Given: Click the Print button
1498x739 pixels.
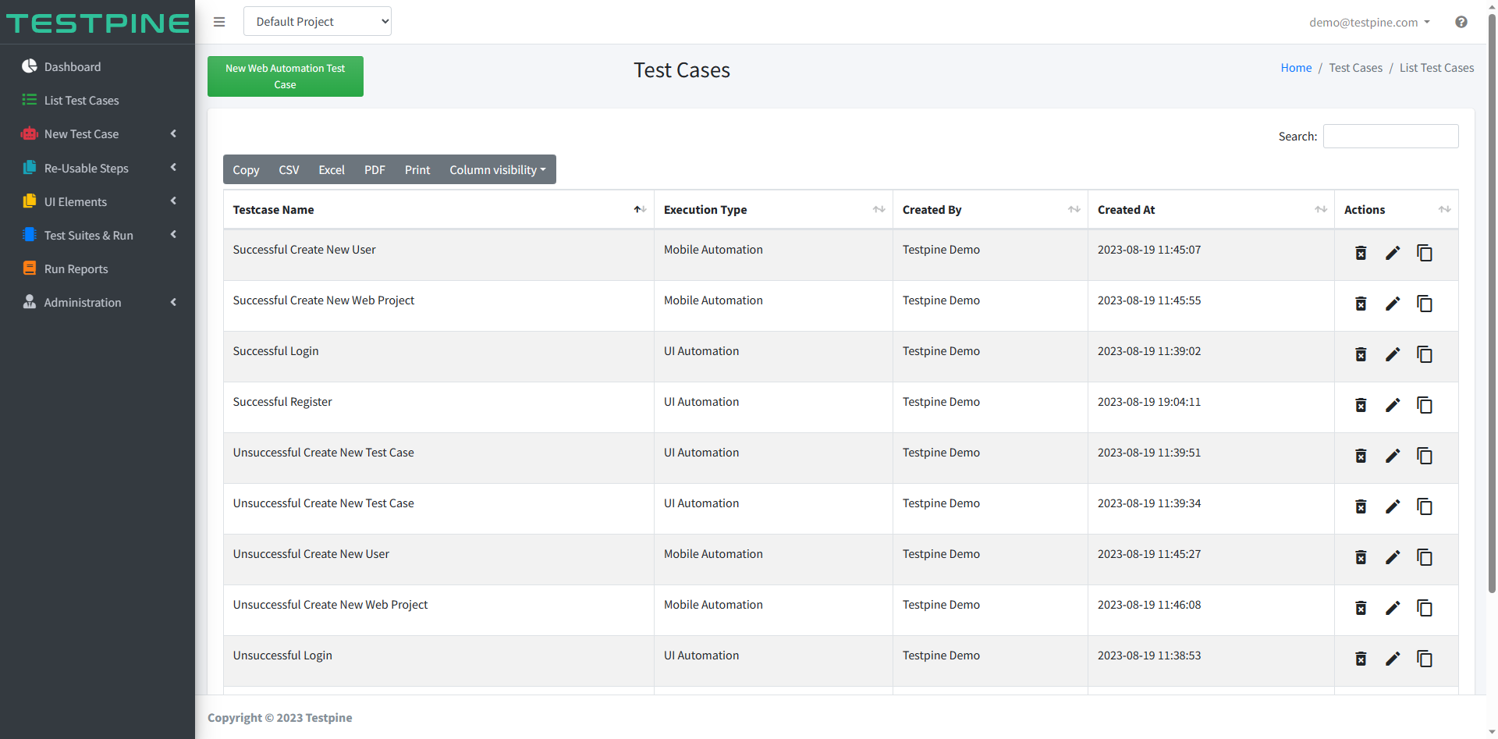Looking at the screenshot, I should (417, 169).
